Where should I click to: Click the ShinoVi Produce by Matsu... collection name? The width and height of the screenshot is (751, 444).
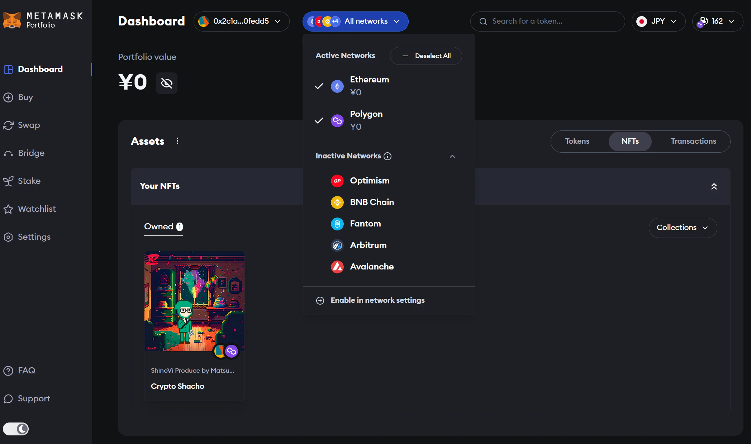[x=192, y=371]
